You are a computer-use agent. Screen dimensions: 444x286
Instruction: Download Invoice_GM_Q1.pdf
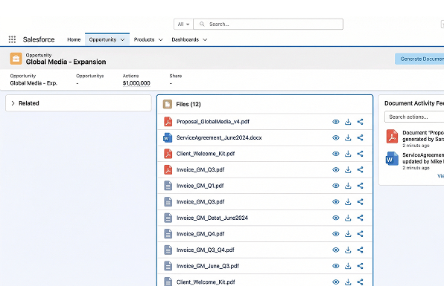348,186
